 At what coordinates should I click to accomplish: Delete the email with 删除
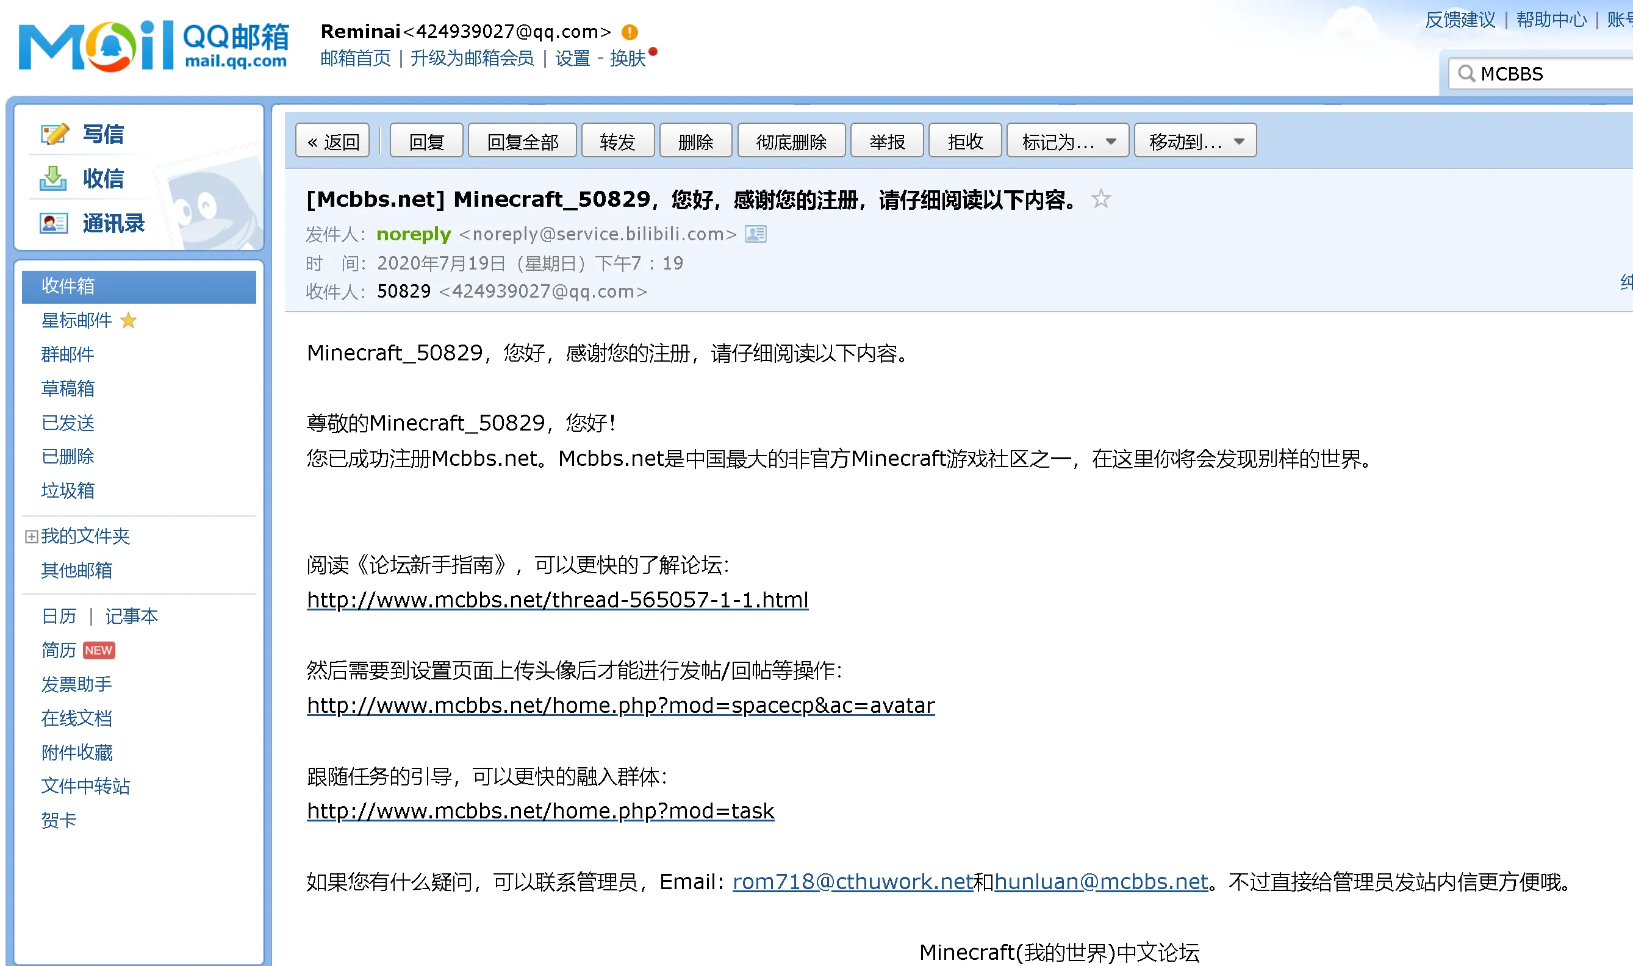tap(696, 141)
